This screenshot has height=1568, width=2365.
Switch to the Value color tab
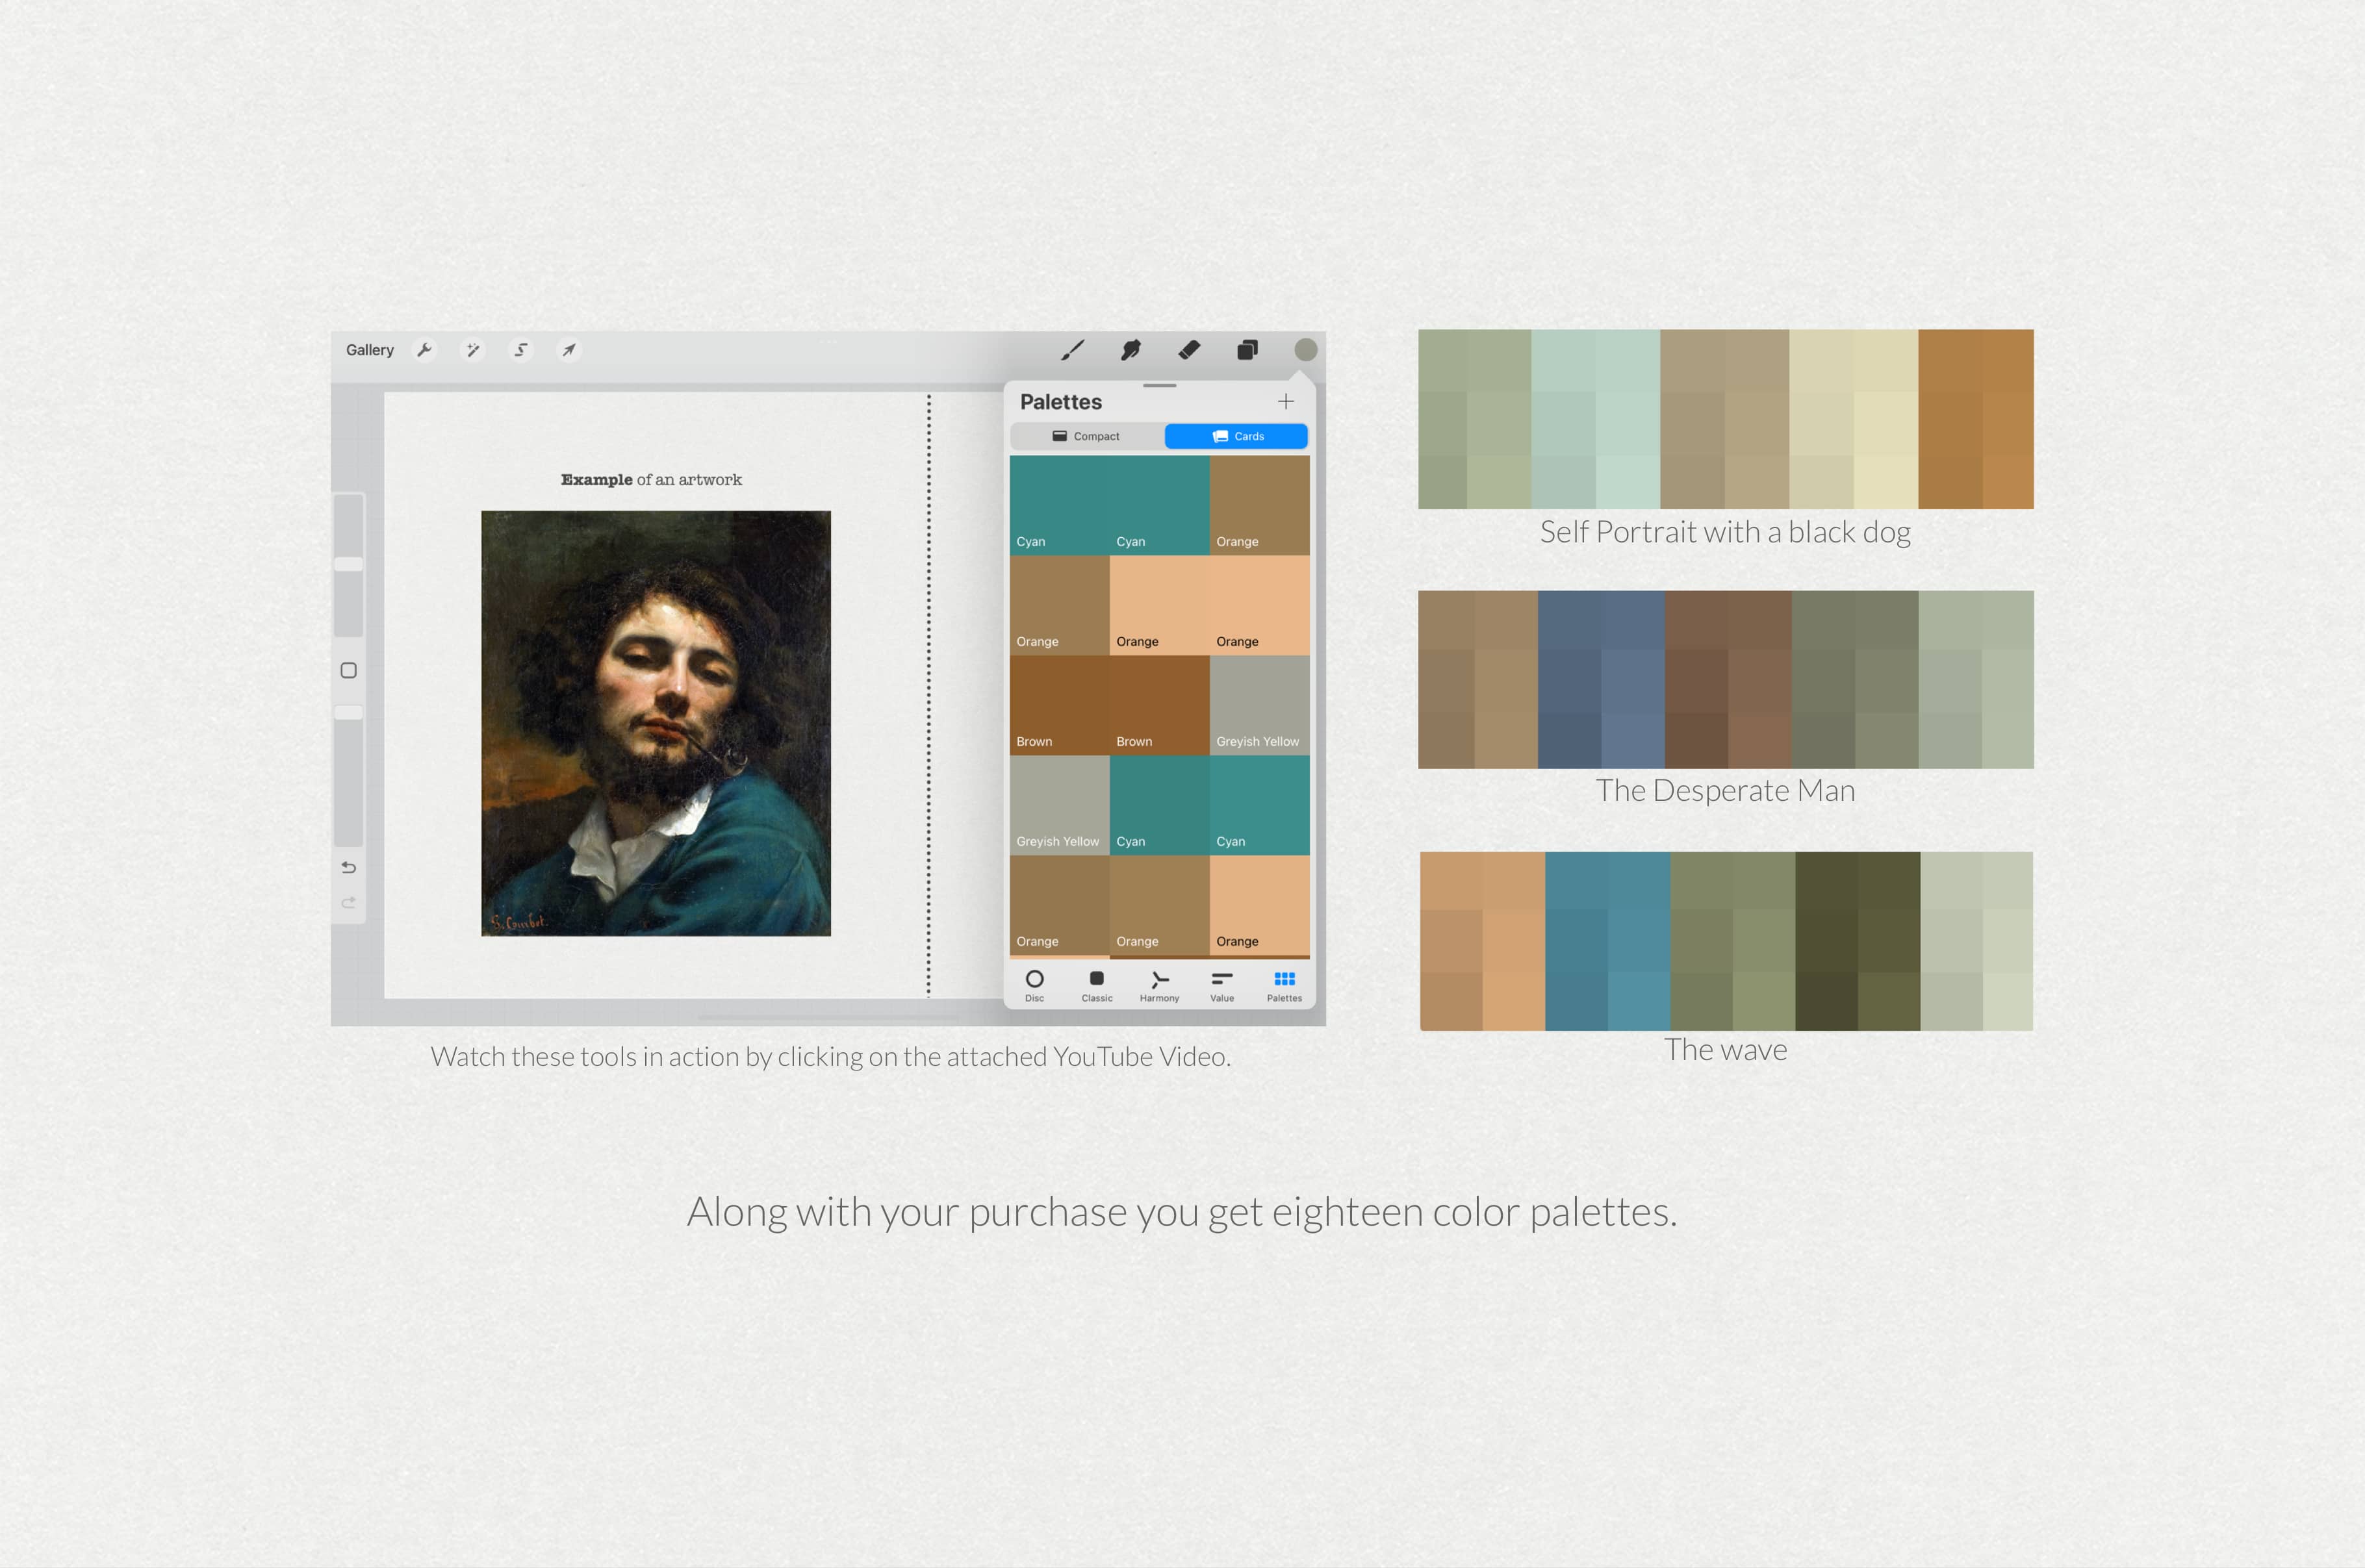tap(1221, 985)
